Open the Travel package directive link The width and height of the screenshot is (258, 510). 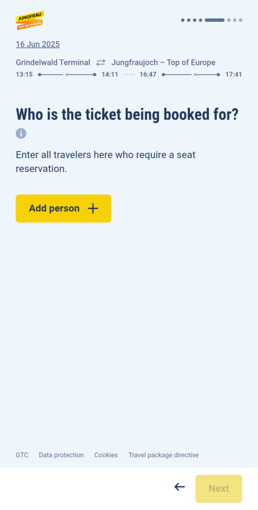pos(164,455)
